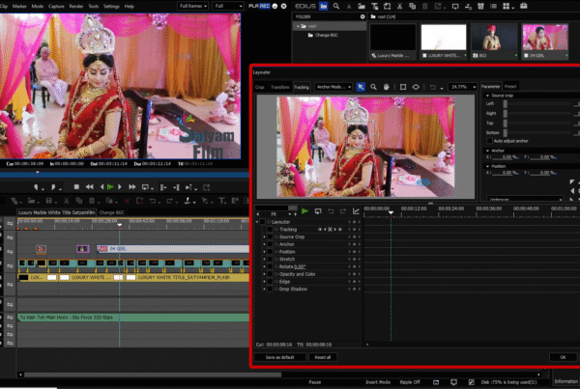Viewport: 580px width, 389px height.
Task: Open the title T tool in timeline toolbar
Action: coord(221,201)
